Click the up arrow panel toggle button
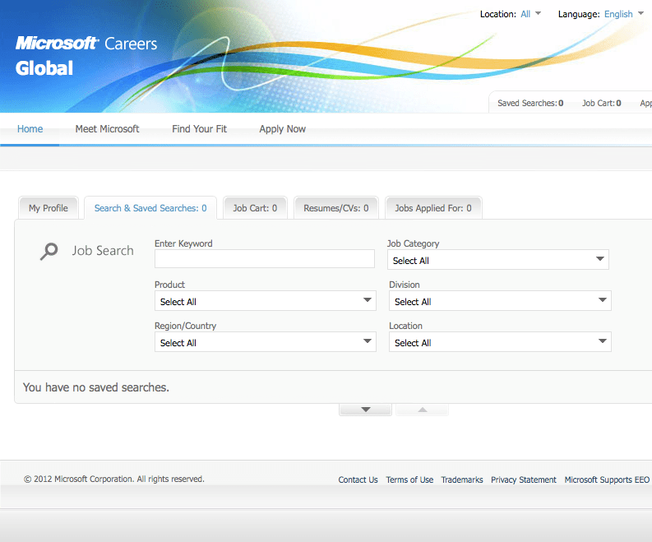This screenshot has height=542, width=652. [423, 410]
